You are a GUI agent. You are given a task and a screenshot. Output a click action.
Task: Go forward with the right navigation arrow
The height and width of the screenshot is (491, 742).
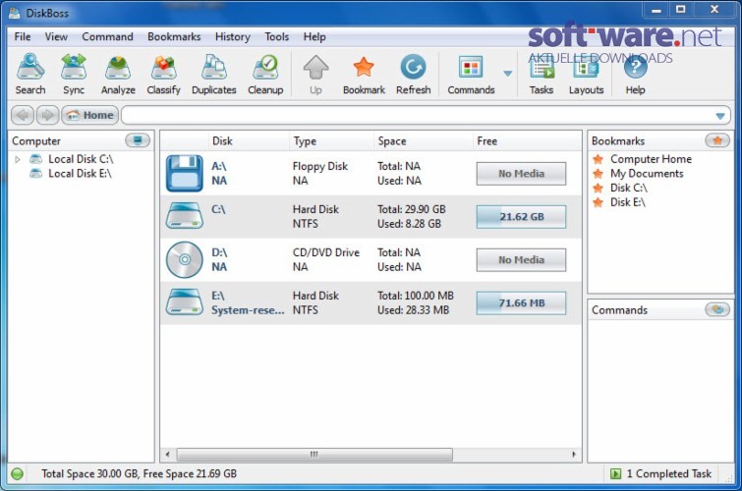(x=47, y=115)
